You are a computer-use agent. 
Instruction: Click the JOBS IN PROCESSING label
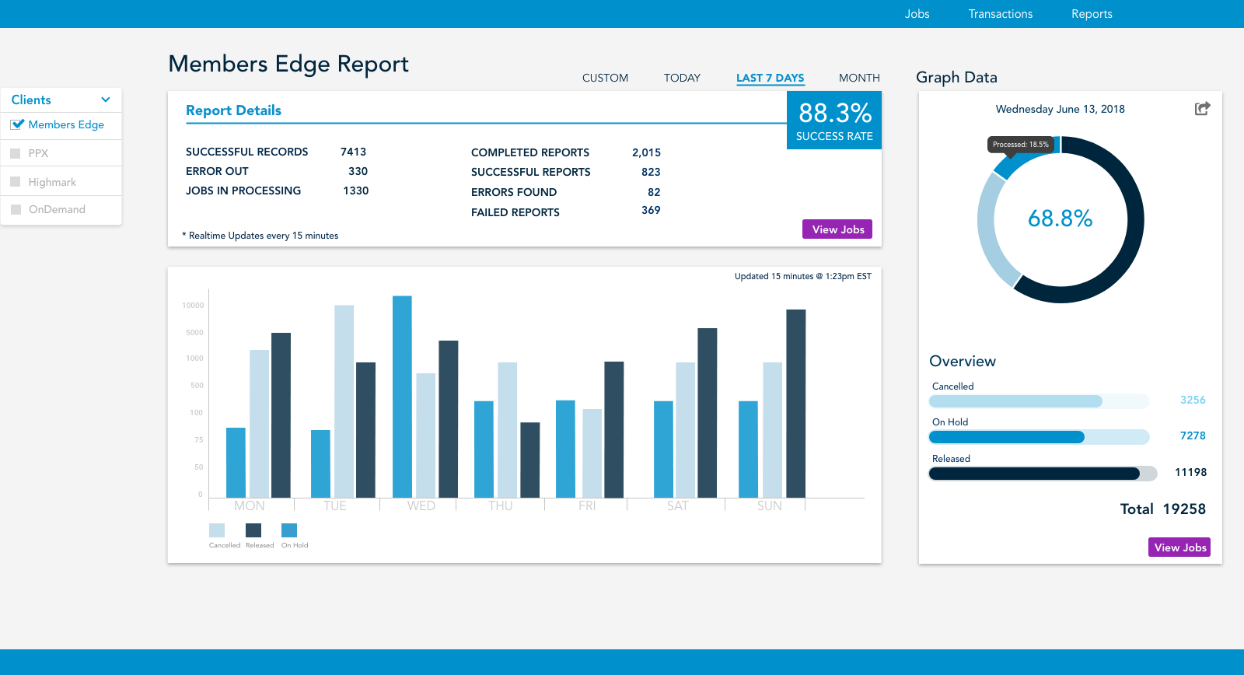[x=243, y=191]
